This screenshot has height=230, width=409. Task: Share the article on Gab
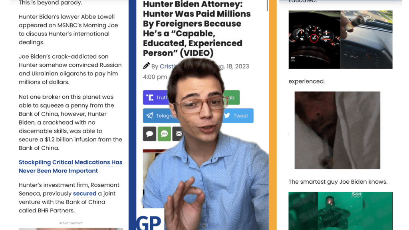tap(231, 97)
